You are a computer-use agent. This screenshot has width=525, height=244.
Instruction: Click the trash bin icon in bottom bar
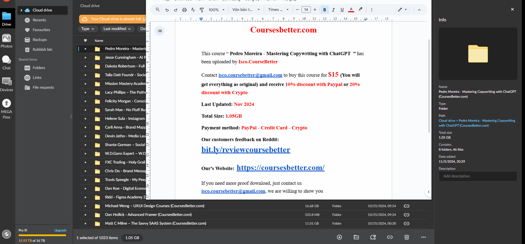407,237
